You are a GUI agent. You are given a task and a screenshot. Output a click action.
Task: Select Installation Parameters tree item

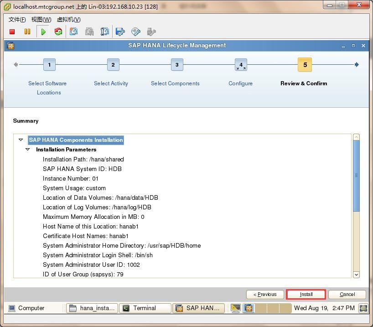(66, 150)
